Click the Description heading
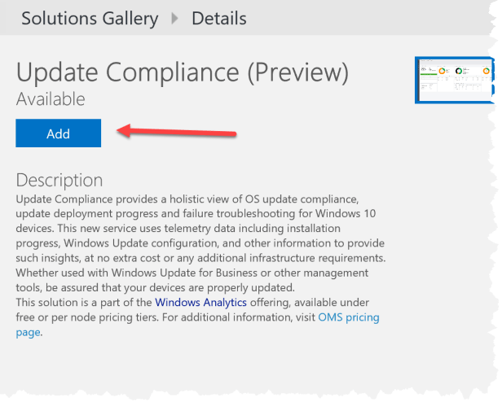502x402 pixels. coord(59,180)
